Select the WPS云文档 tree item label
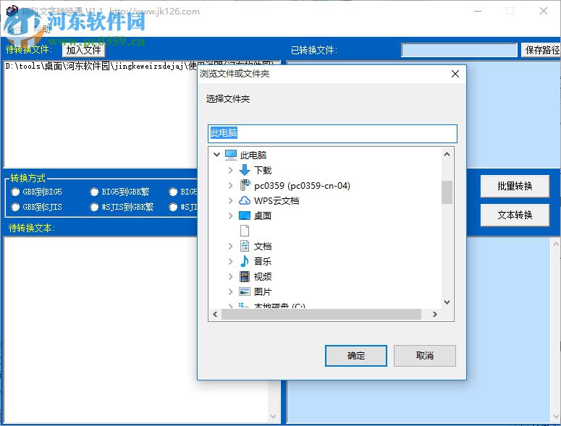The width and height of the screenshot is (561, 426). [x=277, y=200]
